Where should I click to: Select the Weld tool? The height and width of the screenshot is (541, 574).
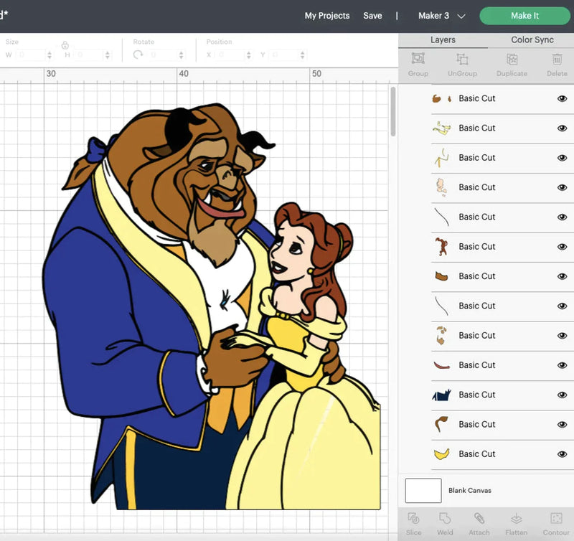[445, 519]
